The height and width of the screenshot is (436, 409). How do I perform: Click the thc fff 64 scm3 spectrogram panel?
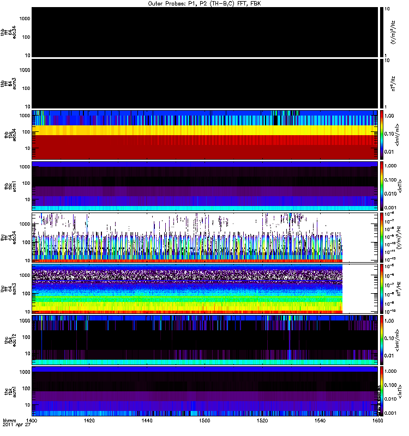coord(187,289)
